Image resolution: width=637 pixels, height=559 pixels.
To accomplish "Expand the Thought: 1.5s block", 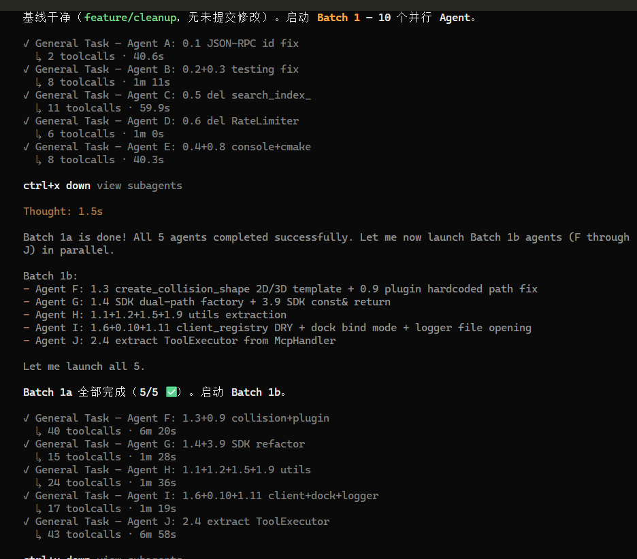I will (x=63, y=211).
